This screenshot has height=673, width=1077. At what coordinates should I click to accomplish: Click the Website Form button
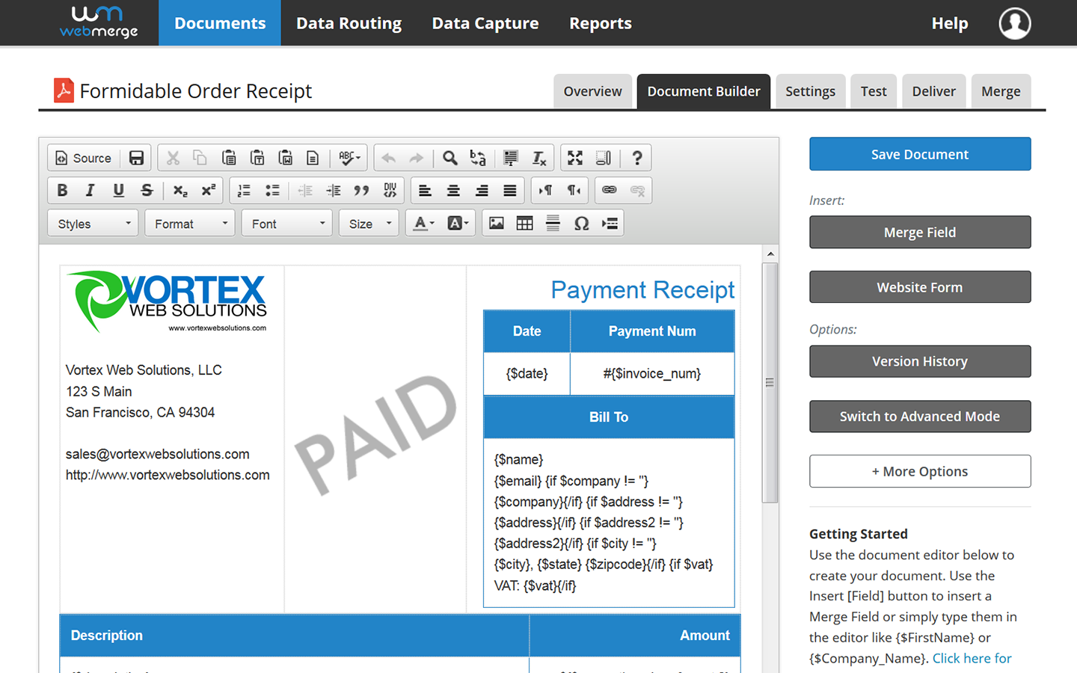click(920, 287)
